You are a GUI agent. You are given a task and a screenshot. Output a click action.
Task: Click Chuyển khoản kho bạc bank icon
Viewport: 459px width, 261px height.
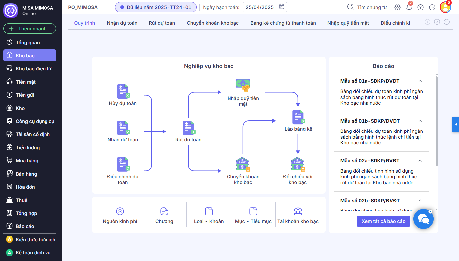tap(243, 164)
